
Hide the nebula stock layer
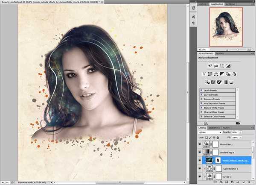200,160
